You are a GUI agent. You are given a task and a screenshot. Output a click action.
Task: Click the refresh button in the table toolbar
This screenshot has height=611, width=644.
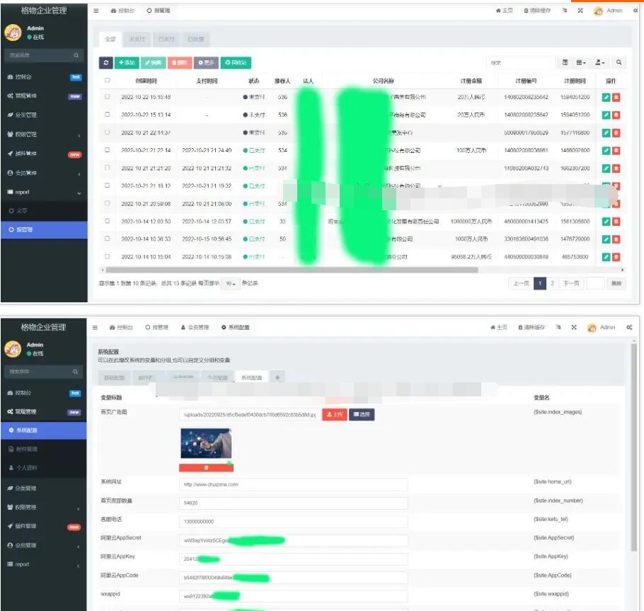point(106,63)
